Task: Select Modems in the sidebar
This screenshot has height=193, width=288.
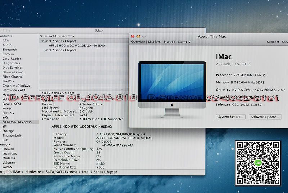Action: 9,158
